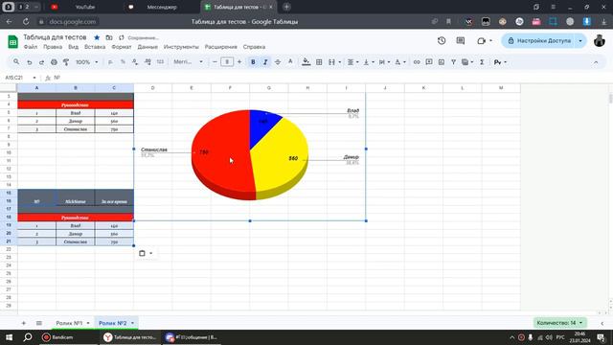The width and height of the screenshot is (613, 345).
Task: Open the Формат menu
Action: pyautogui.click(x=122, y=47)
